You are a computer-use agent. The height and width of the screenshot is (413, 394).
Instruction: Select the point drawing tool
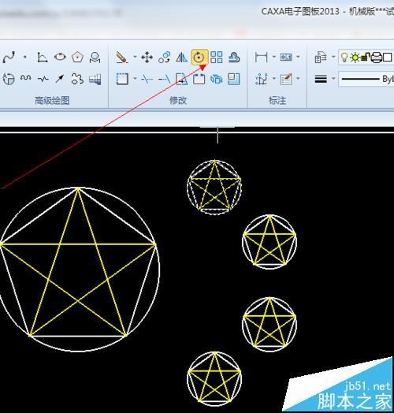24,57
